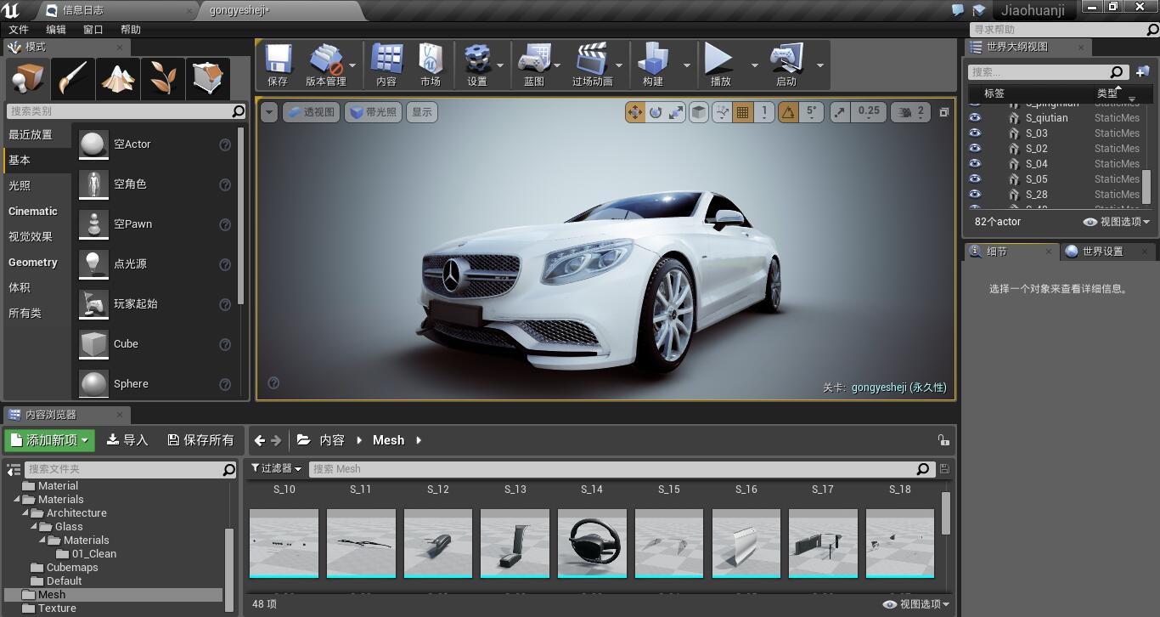Toggle grid snapping in viewport
This screenshot has height=617, width=1160.
743,112
